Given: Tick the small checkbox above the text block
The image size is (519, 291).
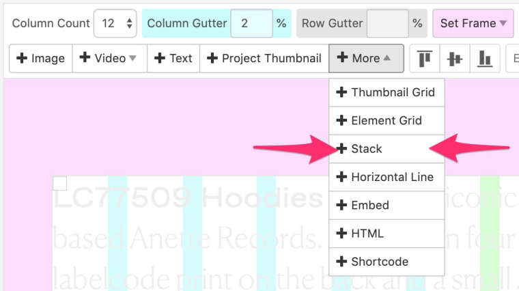Looking at the screenshot, I should coord(59,182).
